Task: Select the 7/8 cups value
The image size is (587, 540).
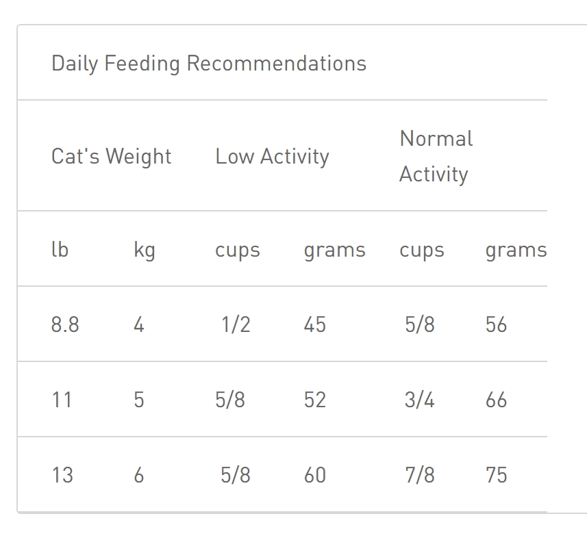Action: 419,475
